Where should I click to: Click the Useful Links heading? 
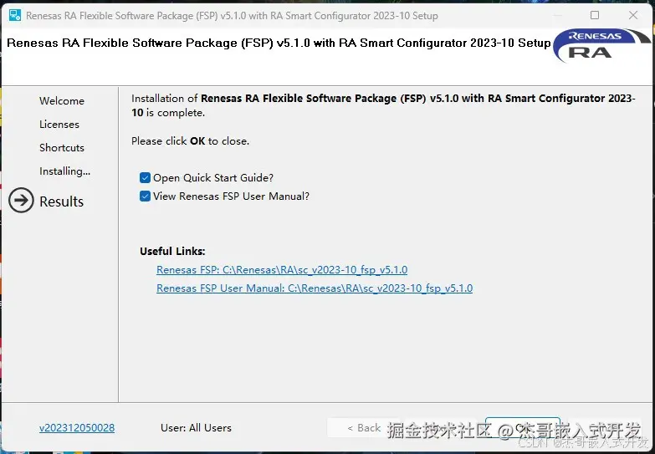(172, 251)
